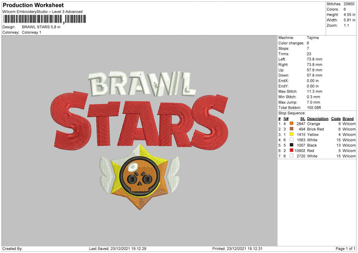Click the Trims value 23

(309, 54)
